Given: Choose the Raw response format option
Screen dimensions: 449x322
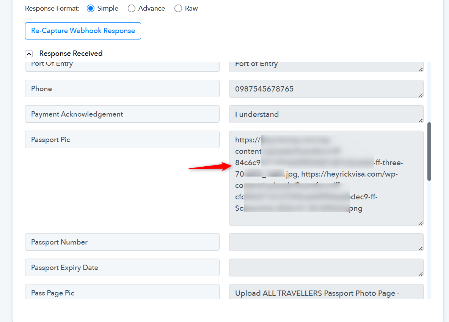Looking at the screenshot, I should click(x=178, y=8).
